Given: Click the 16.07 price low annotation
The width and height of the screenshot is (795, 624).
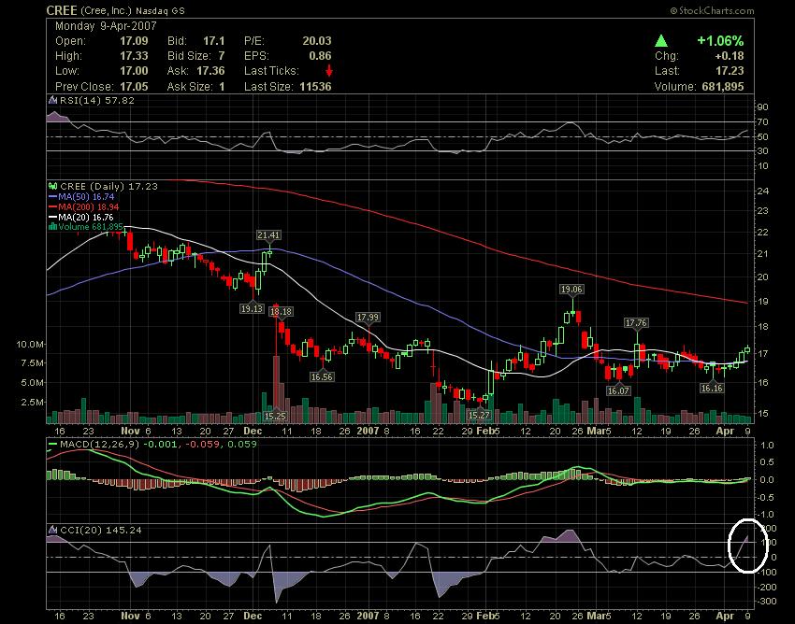Looking at the screenshot, I should point(618,390).
